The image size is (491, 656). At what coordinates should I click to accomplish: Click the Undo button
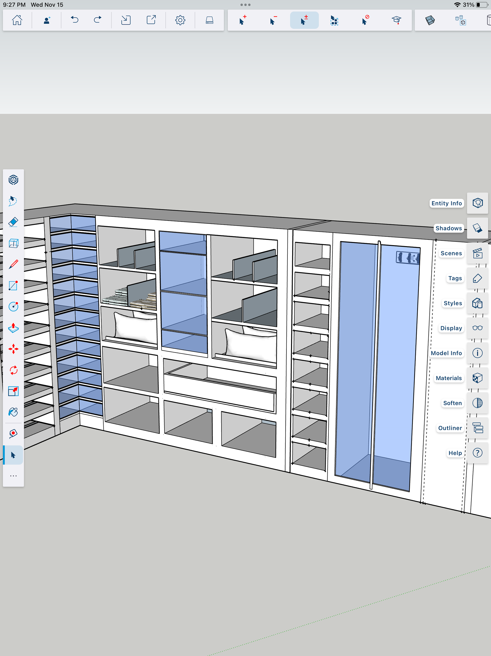[74, 20]
